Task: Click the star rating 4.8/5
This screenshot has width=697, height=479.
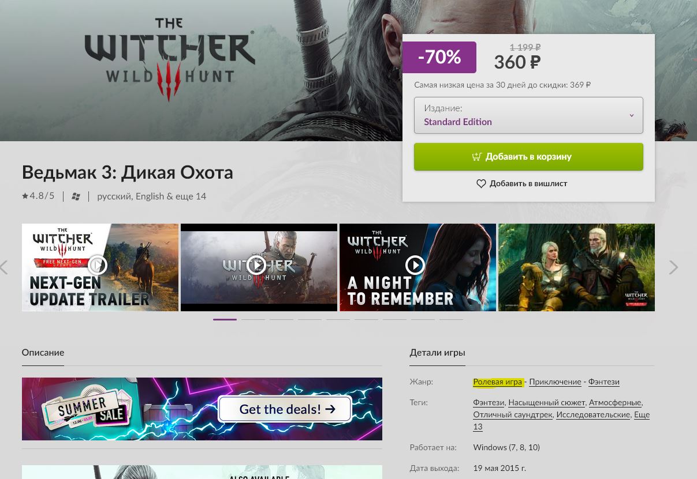Action: click(x=38, y=196)
